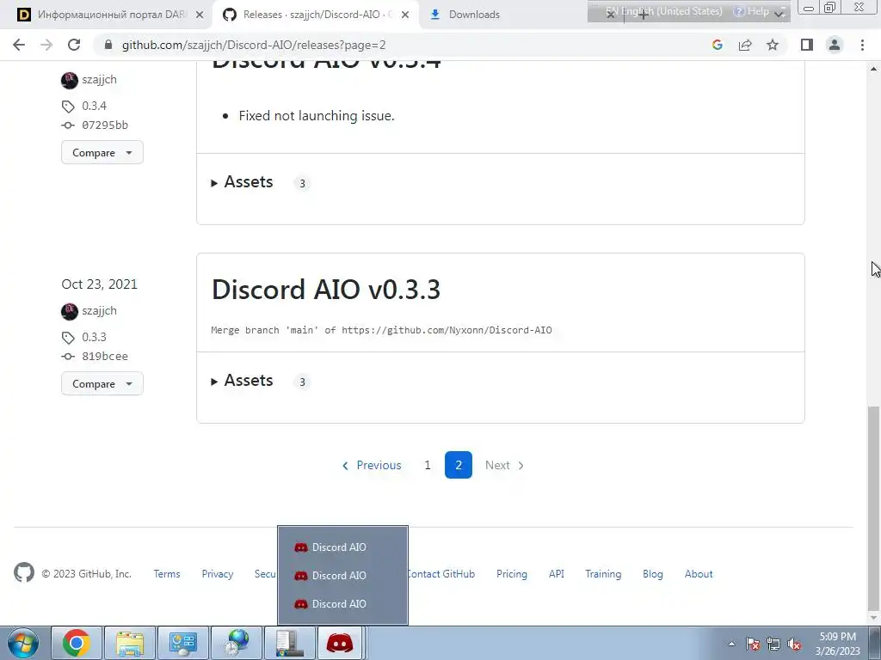Click the share page icon
881x660 pixels.
(745, 45)
